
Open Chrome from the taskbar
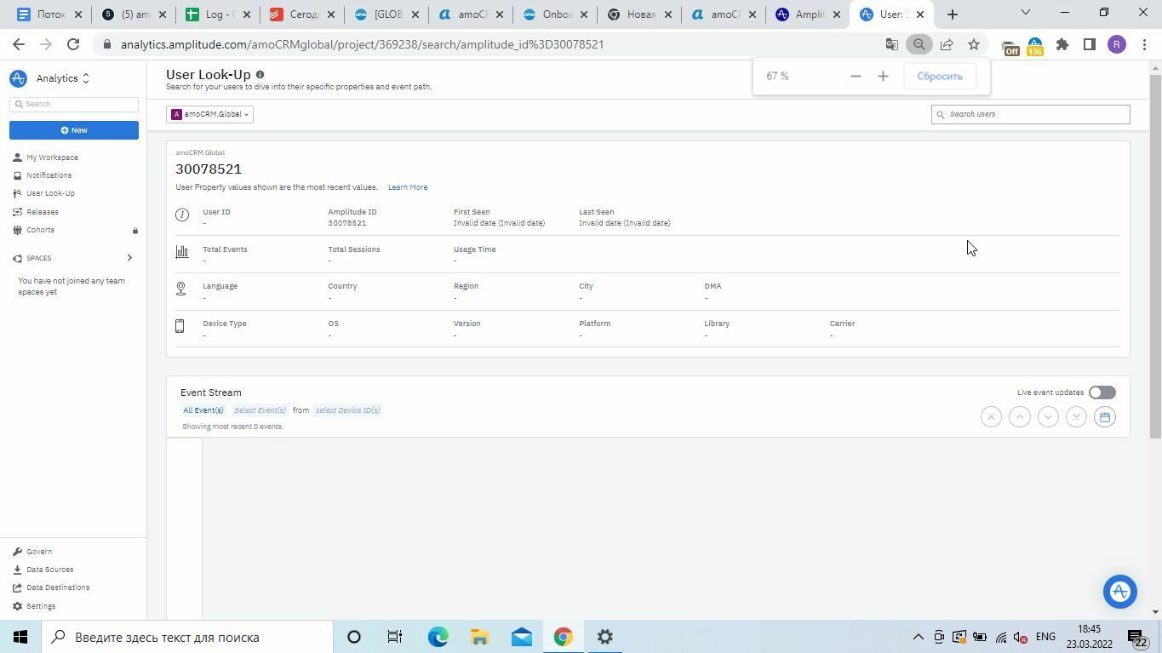(563, 637)
